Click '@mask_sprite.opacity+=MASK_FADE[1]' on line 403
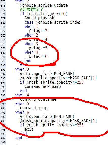This screenshot has height=145, width=108. tap(58, 121)
